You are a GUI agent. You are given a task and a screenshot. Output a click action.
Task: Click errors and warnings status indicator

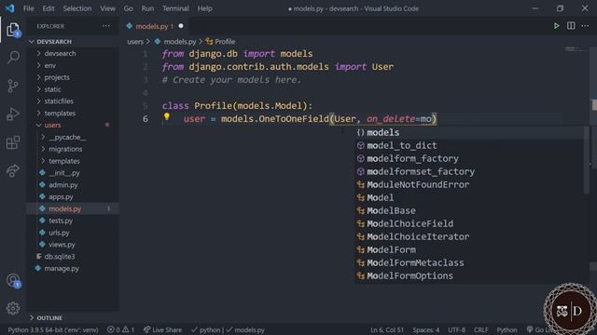pyautogui.click(x=120, y=329)
